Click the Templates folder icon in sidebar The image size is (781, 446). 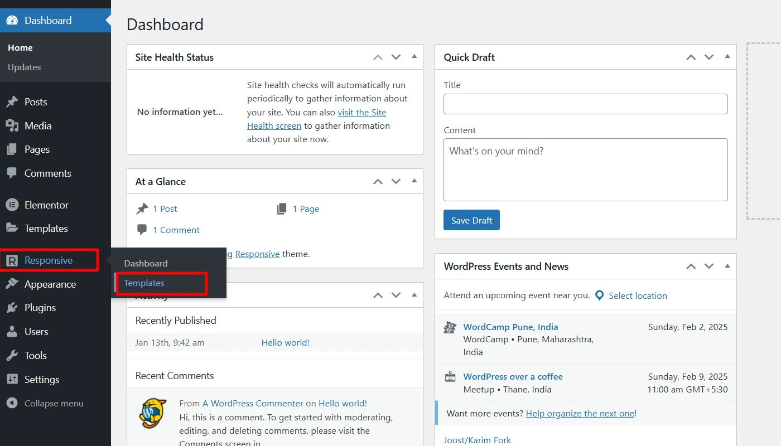12,228
